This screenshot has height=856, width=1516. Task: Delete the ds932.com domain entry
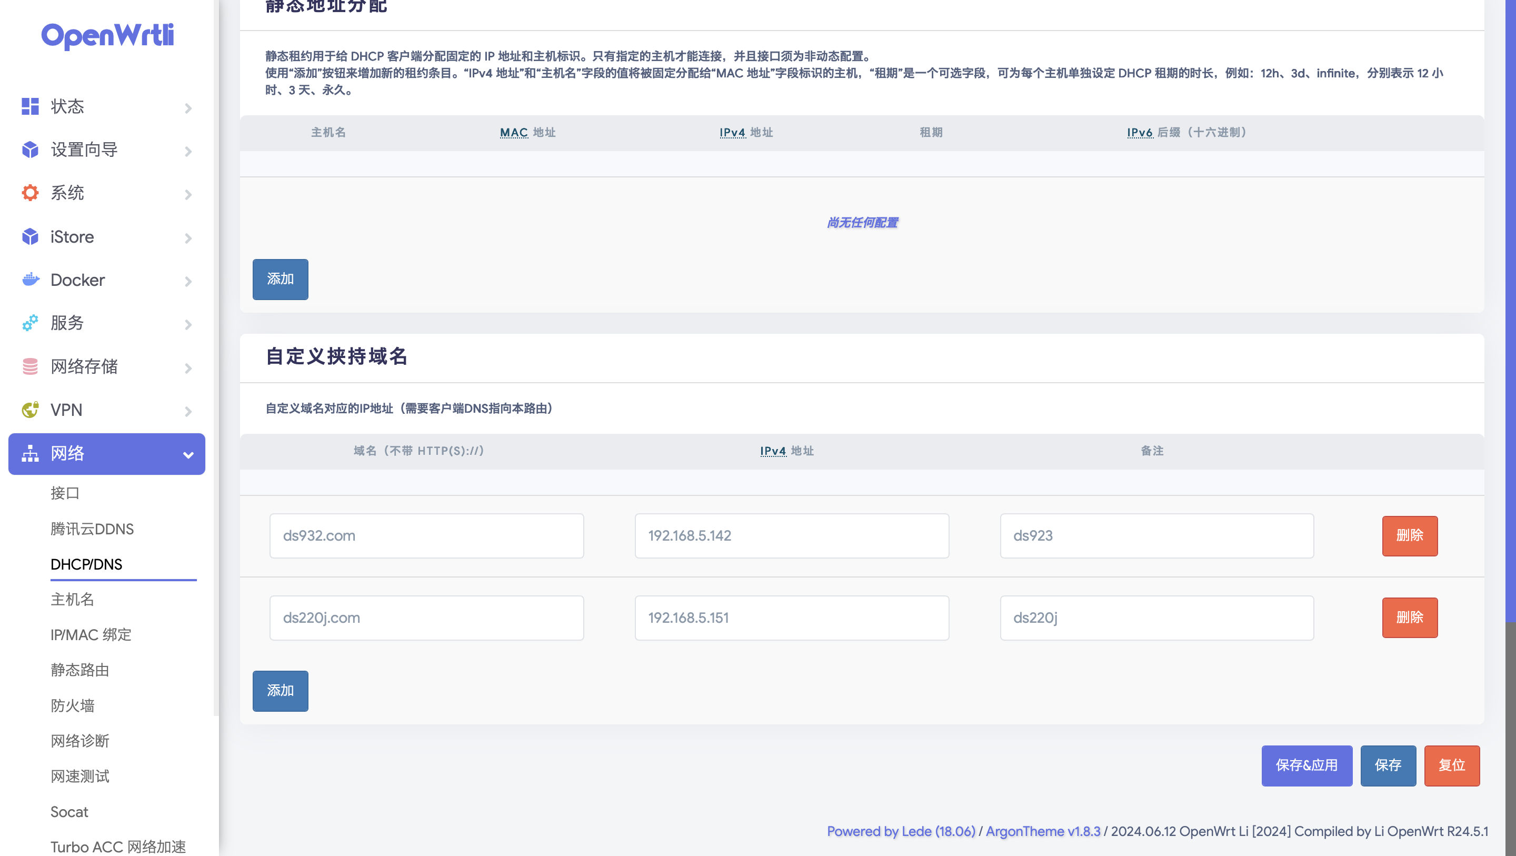pyautogui.click(x=1409, y=536)
